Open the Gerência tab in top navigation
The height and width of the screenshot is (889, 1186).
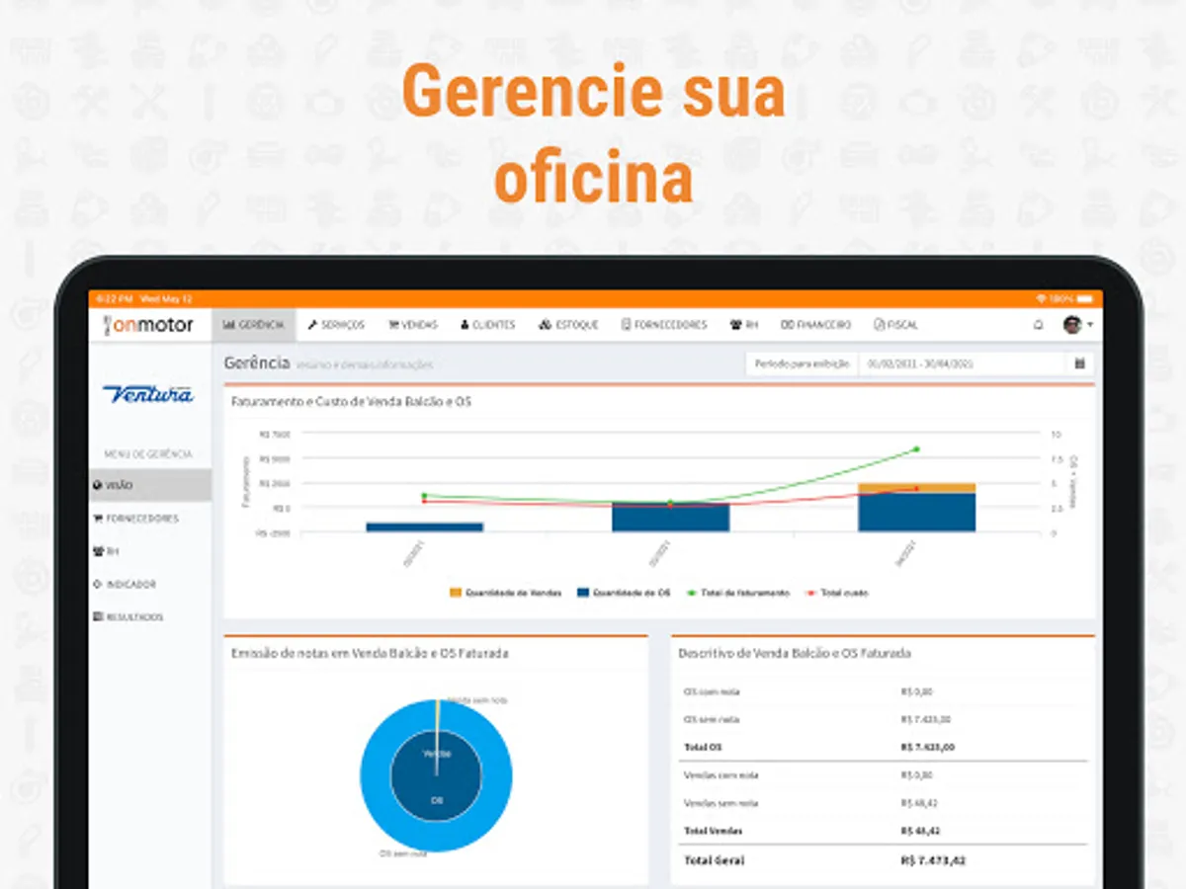pos(254,325)
